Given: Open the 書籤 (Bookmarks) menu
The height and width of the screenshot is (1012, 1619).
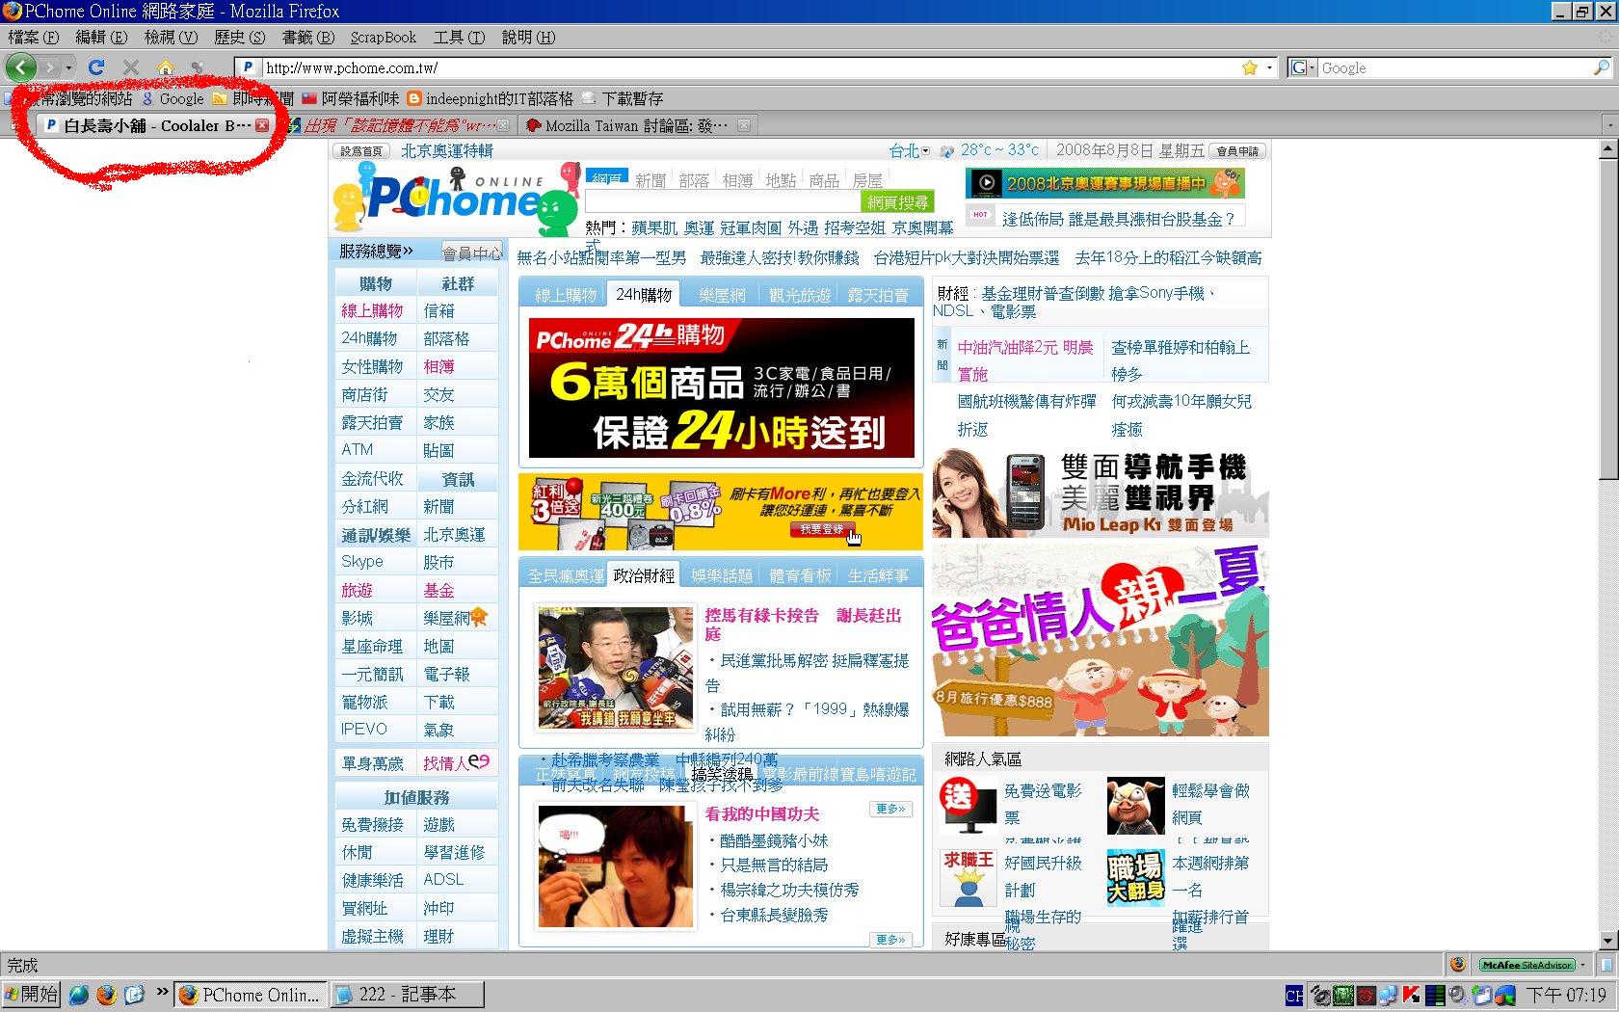Looking at the screenshot, I should pos(308,38).
